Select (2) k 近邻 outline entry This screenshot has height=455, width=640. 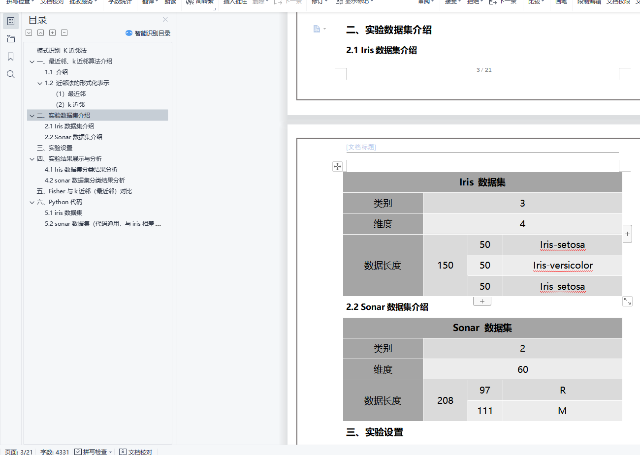point(70,104)
